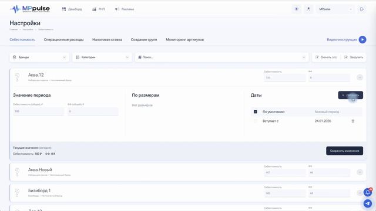Click the Аква.12 row Себестоимость field

[x=285, y=77]
